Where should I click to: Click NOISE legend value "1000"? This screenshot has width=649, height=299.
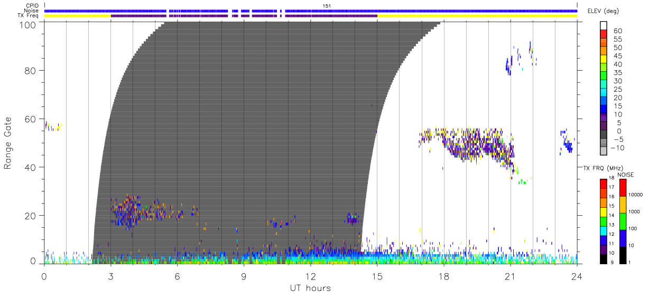(x=634, y=211)
